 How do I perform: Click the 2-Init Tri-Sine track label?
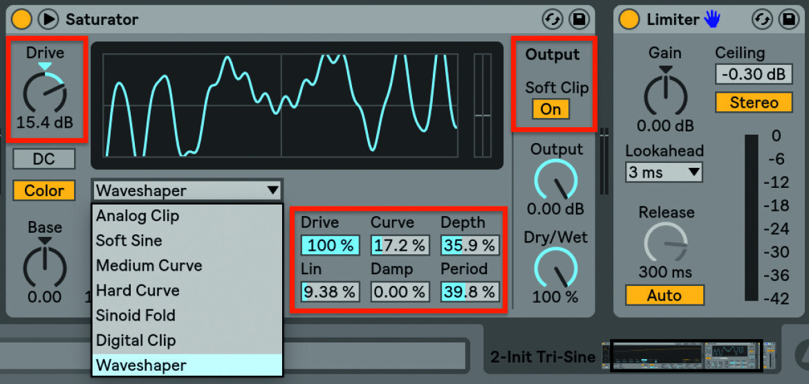(x=543, y=356)
